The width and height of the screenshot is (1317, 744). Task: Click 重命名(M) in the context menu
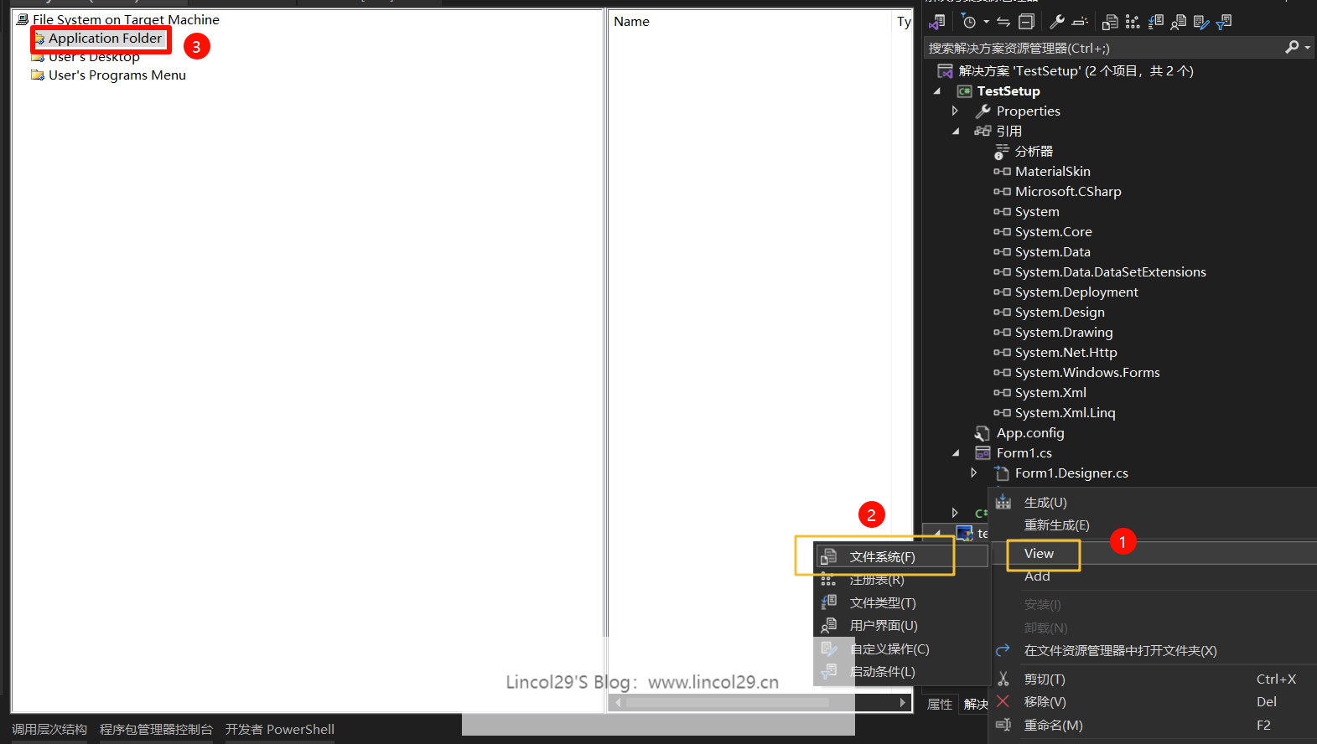tap(1053, 725)
